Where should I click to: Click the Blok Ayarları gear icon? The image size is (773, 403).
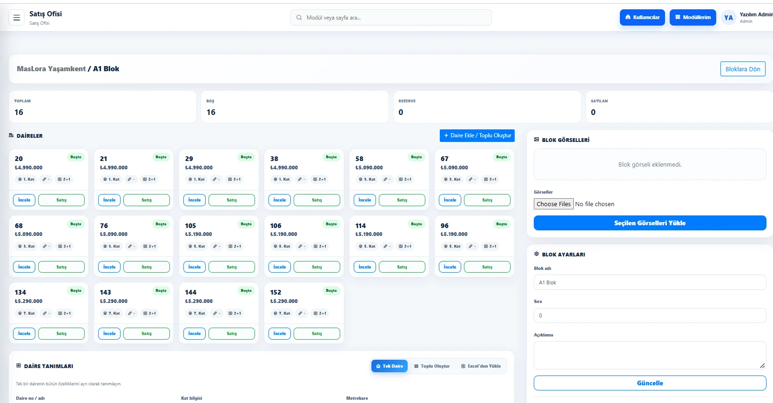click(537, 254)
